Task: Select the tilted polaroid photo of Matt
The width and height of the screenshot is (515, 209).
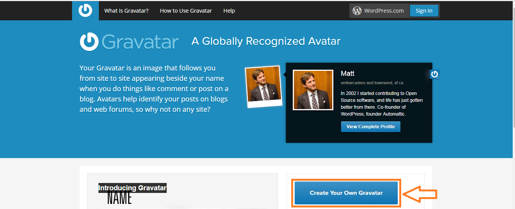Action: click(264, 86)
